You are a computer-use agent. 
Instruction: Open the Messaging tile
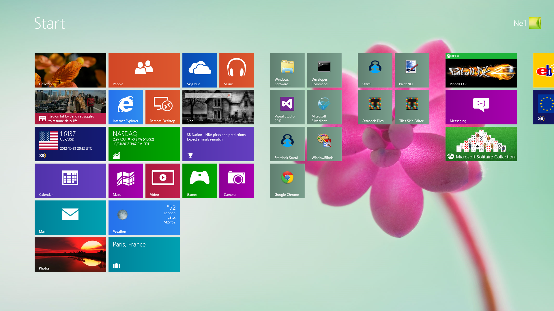click(481, 107)
